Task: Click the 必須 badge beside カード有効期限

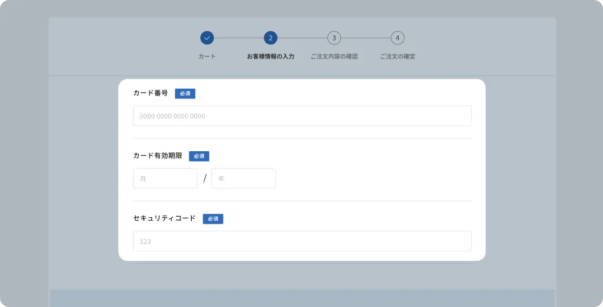Action: tap(199, 156)
